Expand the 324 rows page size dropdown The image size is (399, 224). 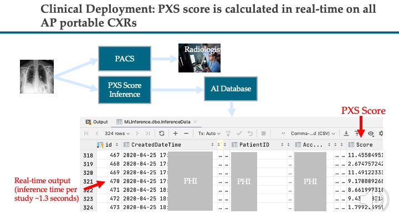[118, 133]
